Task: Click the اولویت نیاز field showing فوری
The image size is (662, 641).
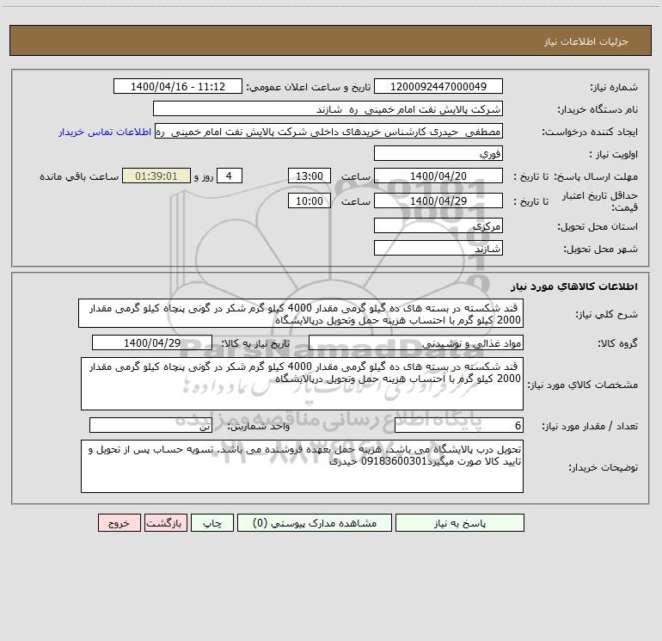Action: pyautogui.click(x=438, y=153)
